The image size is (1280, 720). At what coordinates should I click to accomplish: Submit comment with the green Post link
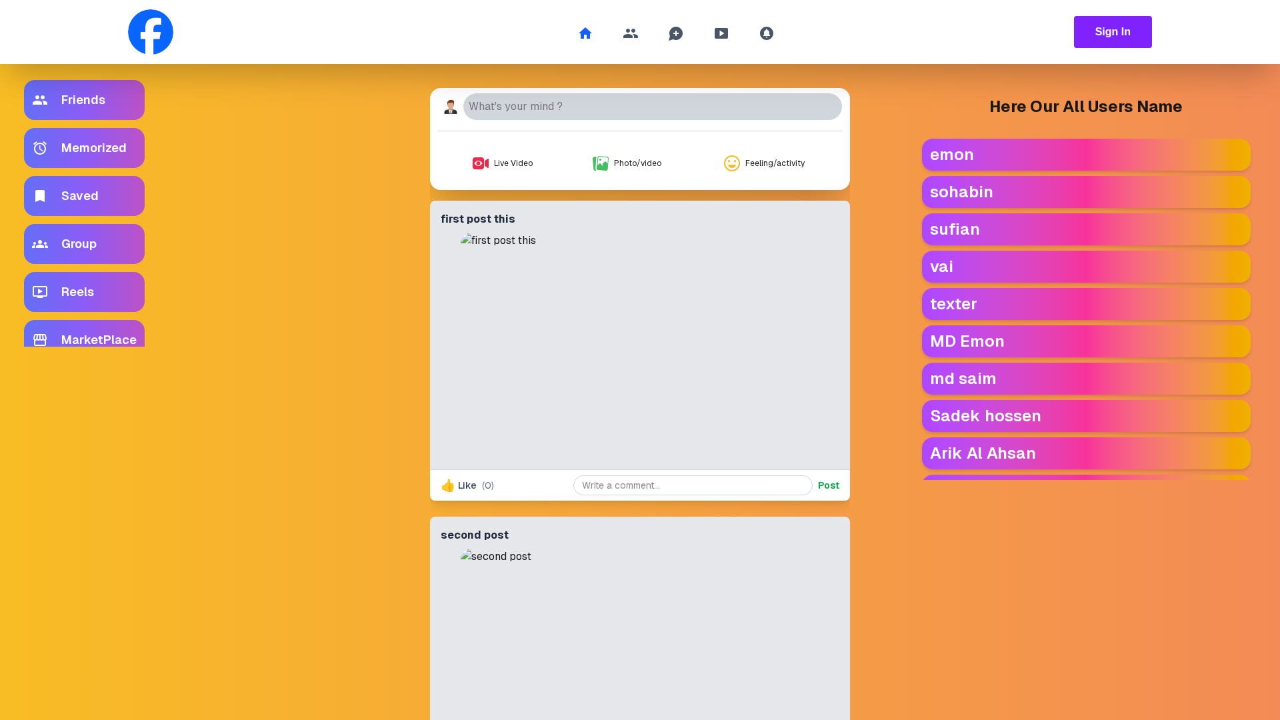coord(829,485)
